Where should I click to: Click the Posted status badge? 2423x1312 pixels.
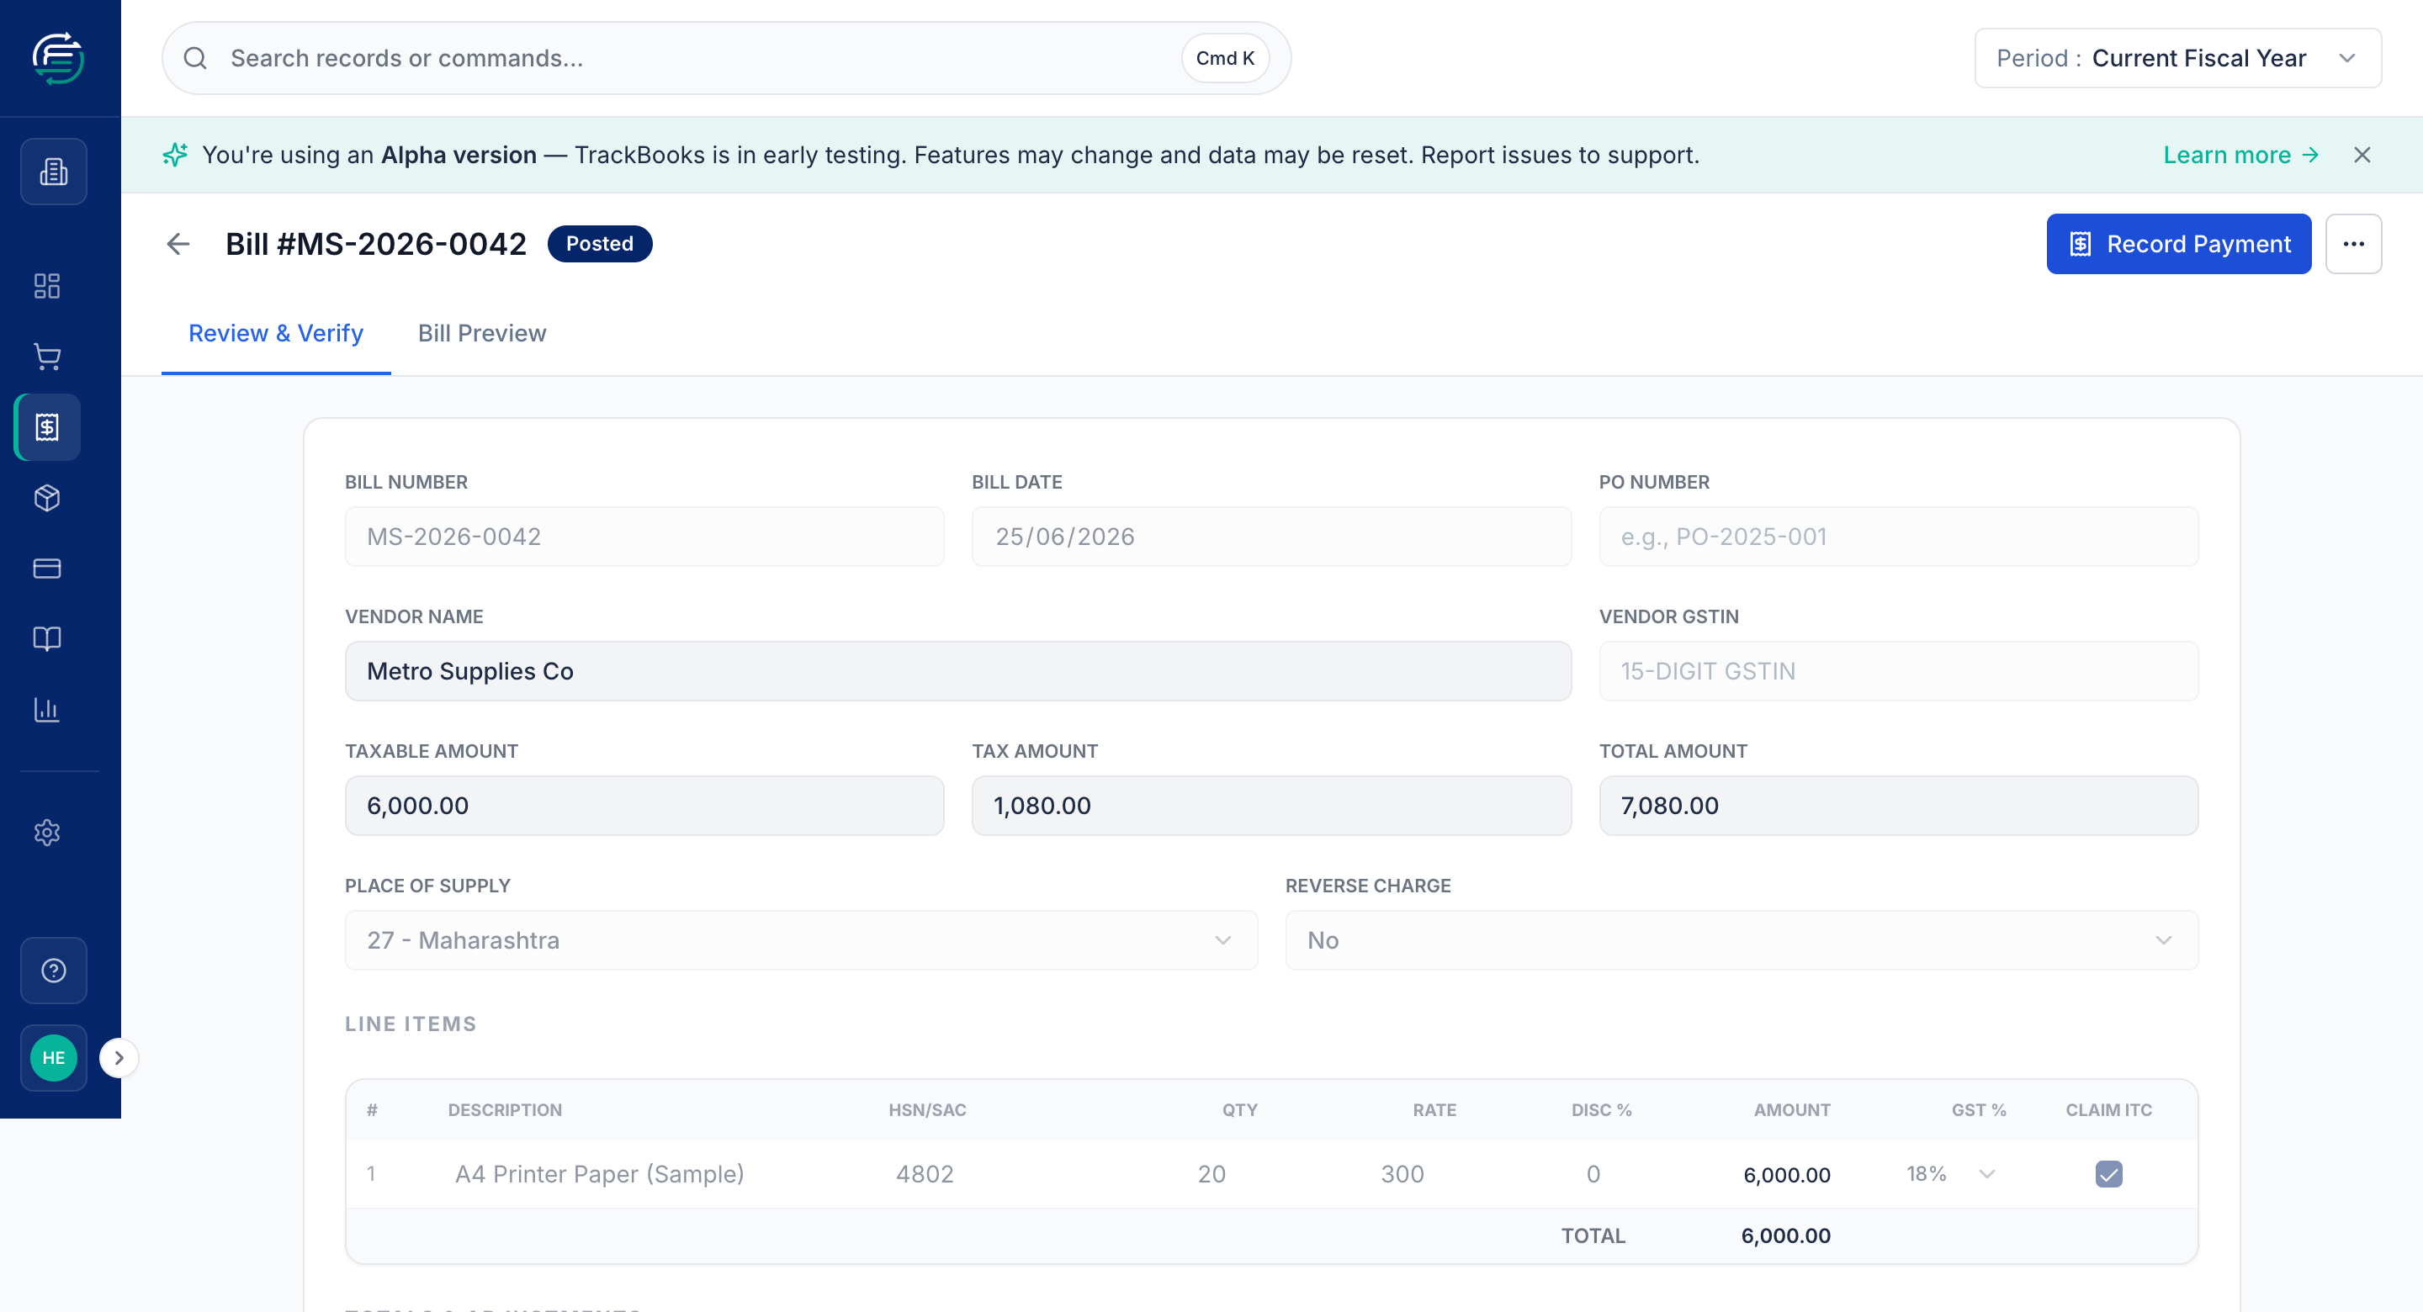click(x=599, y=245)
